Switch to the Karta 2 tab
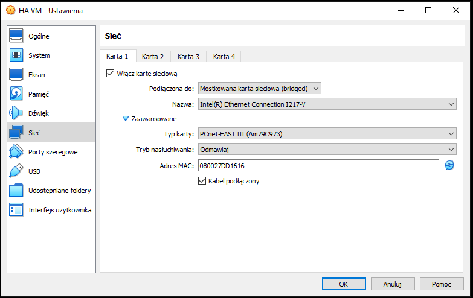The height and width of the screenshot is (298, 473). tap(153, 57)
